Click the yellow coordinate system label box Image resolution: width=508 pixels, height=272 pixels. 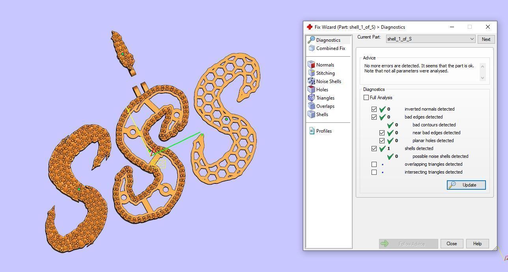pyautogui.click(x=159, y=164)
